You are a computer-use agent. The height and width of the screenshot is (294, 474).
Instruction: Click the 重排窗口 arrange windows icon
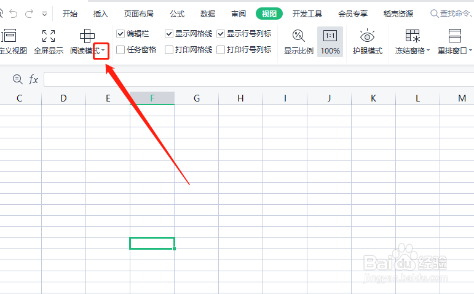[x=455, y=36]
